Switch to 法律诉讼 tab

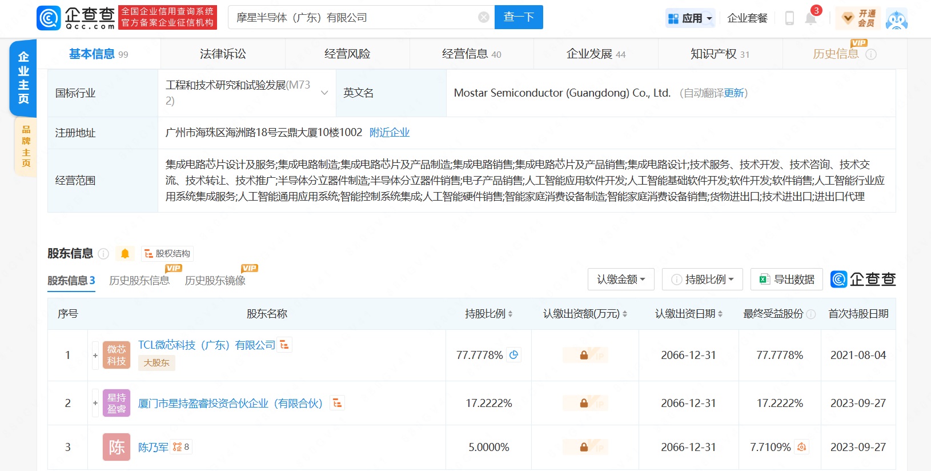(223, 54)
